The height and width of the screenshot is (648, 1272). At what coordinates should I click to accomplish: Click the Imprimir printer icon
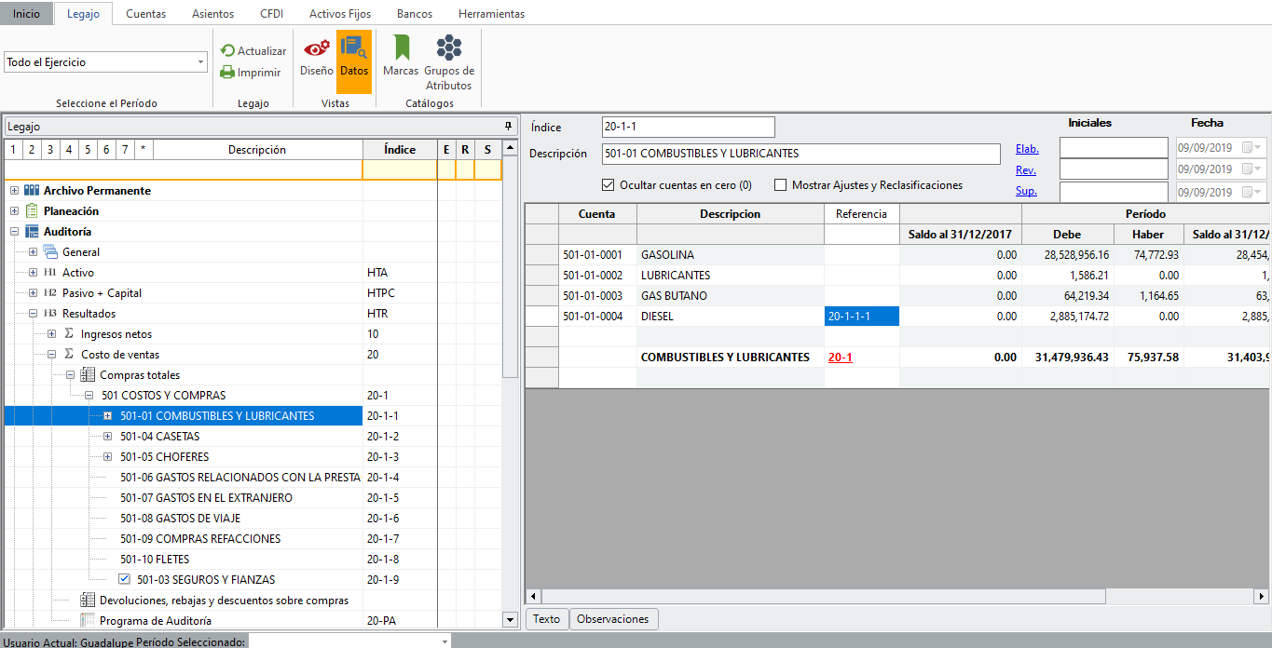point(227,73)
